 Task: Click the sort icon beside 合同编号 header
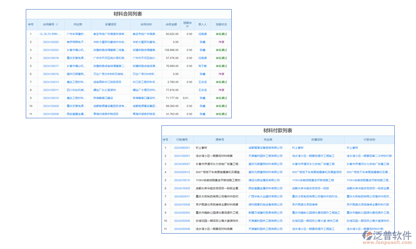(x=57, y=24)
